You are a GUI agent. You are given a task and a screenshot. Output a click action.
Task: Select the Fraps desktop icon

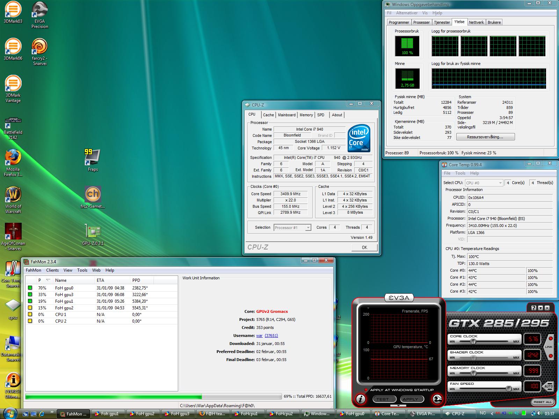(x=93, y=161)
